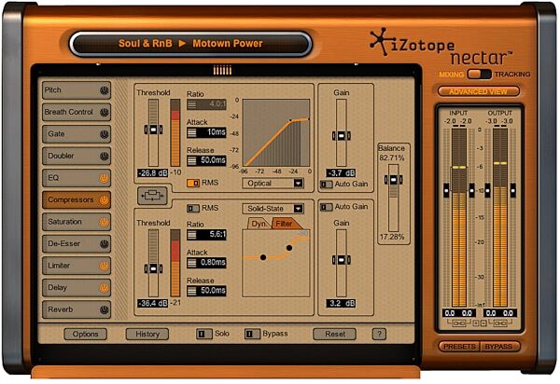The image size is (560, 384).
Task: Click the -3.7 dB gain value field
Action: tap(341, 173)
